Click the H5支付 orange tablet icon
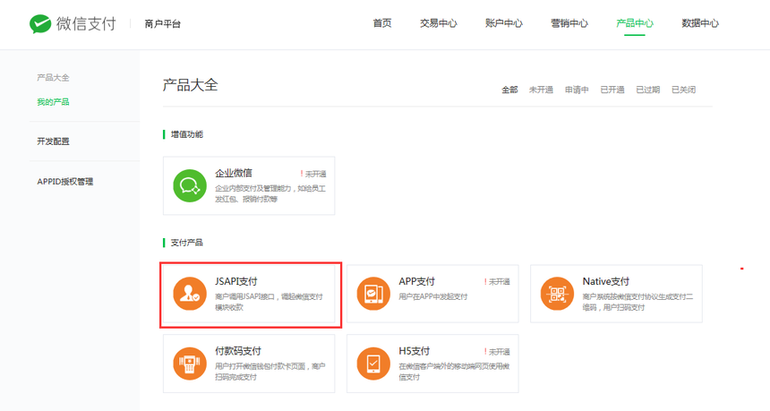 click(373, 364)
